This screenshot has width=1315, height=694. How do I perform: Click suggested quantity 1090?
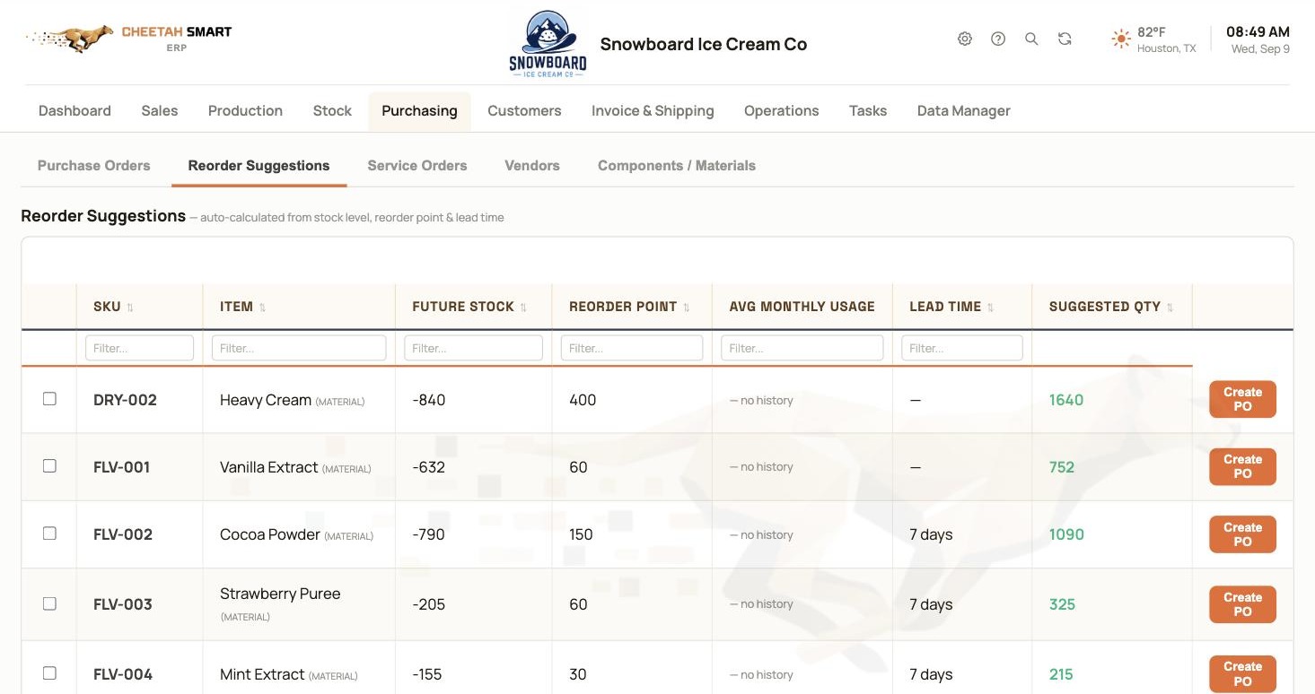1066,534
